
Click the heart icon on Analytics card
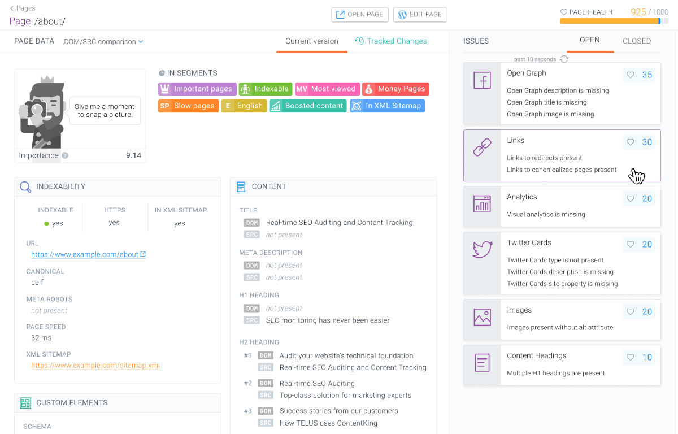631,199
